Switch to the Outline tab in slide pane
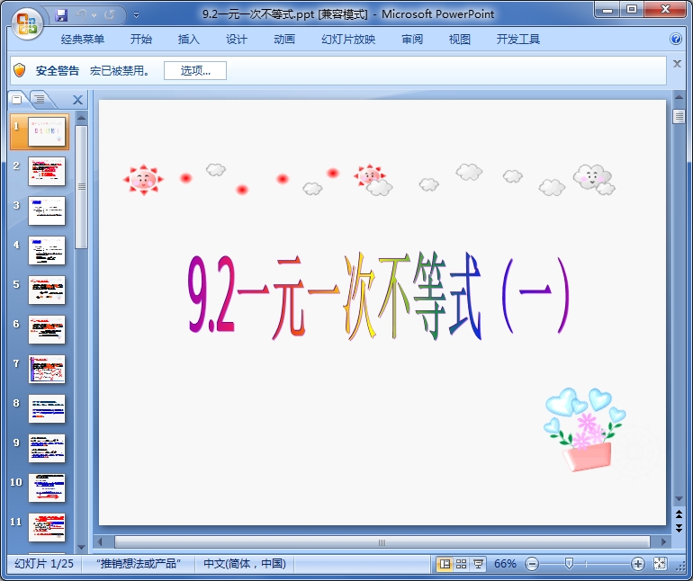 (40, 99)
